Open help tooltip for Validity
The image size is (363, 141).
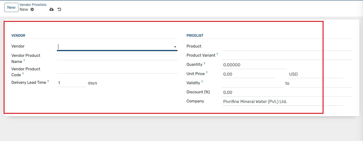[202, 81]
